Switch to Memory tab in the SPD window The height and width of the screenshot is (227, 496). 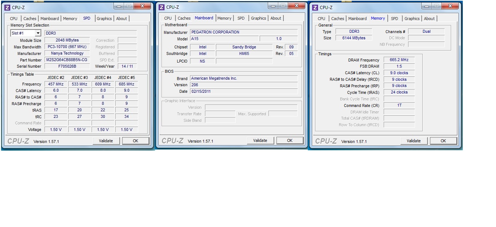point(70,19)
